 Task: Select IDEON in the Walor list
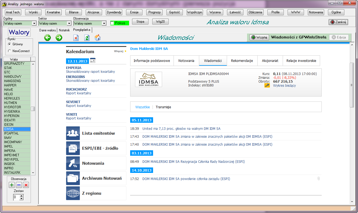17,125
